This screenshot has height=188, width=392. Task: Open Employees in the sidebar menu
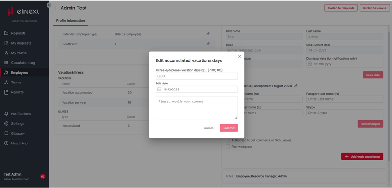pos(19,73)
